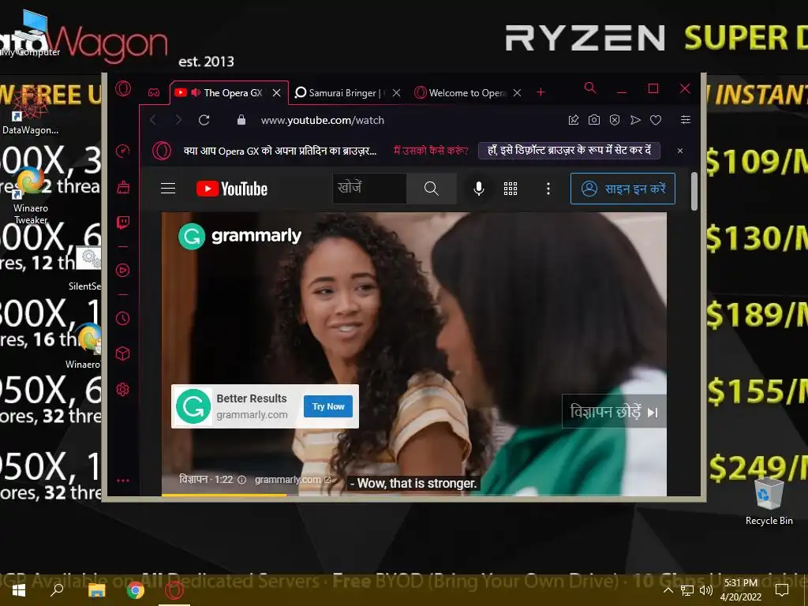808x606 pixels.
Task: Close the Samurai Bringer tab
Action: 396,93
